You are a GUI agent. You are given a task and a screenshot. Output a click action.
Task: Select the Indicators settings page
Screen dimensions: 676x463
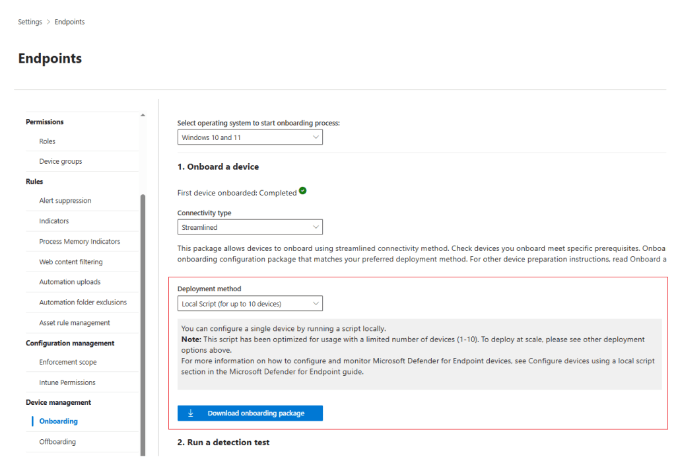53,221
